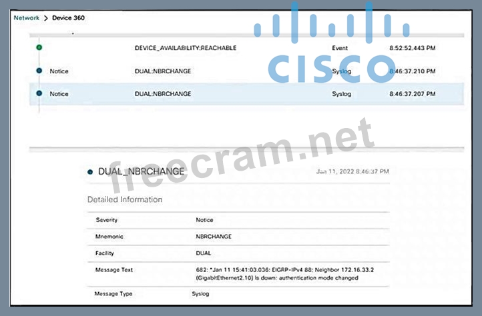
Task: Click the Detailed Information heading
Action: 125,199
